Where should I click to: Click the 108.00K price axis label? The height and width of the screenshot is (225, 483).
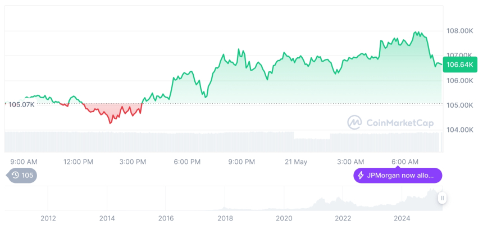pos(459,31)
